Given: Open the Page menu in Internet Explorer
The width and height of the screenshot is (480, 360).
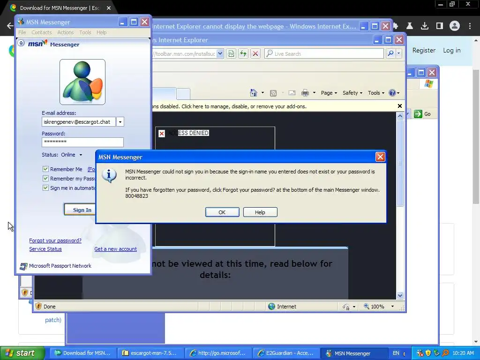Looking at the screenshot, I should [x=329, y=93].
